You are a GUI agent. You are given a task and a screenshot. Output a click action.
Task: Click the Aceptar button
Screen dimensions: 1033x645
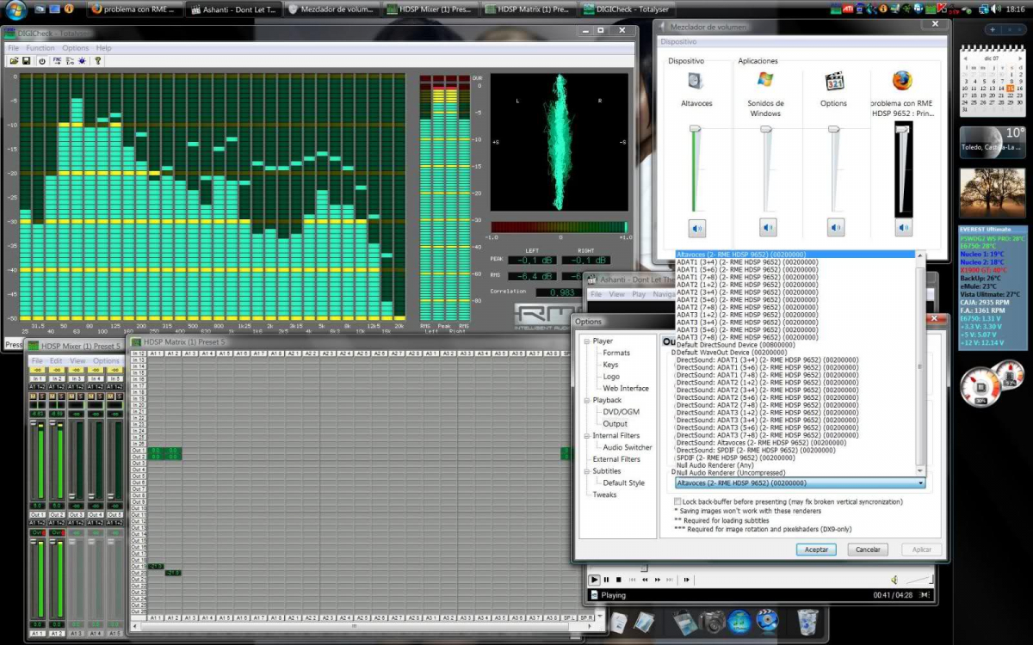pos(816,550)
